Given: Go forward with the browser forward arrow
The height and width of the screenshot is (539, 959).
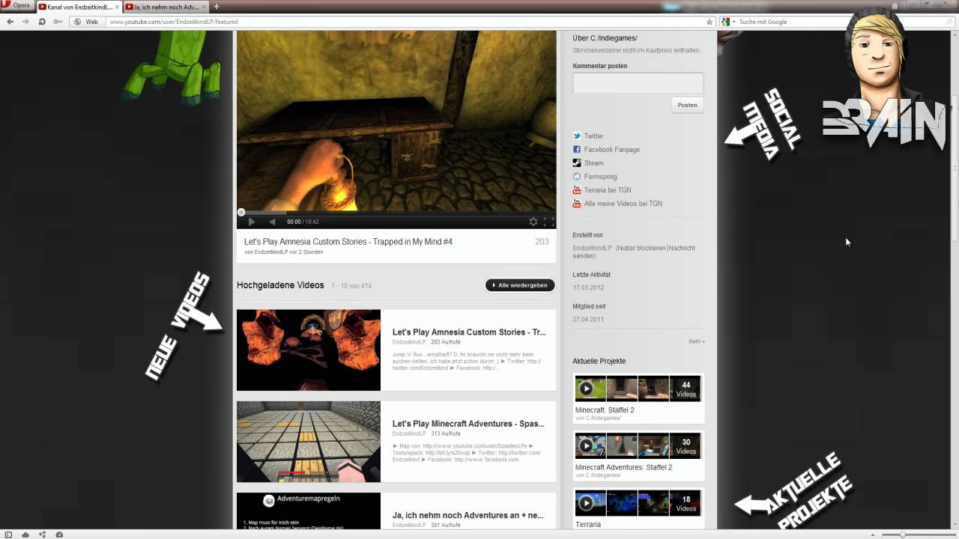Looking at the screenshot, I should (x=26, y=22).
